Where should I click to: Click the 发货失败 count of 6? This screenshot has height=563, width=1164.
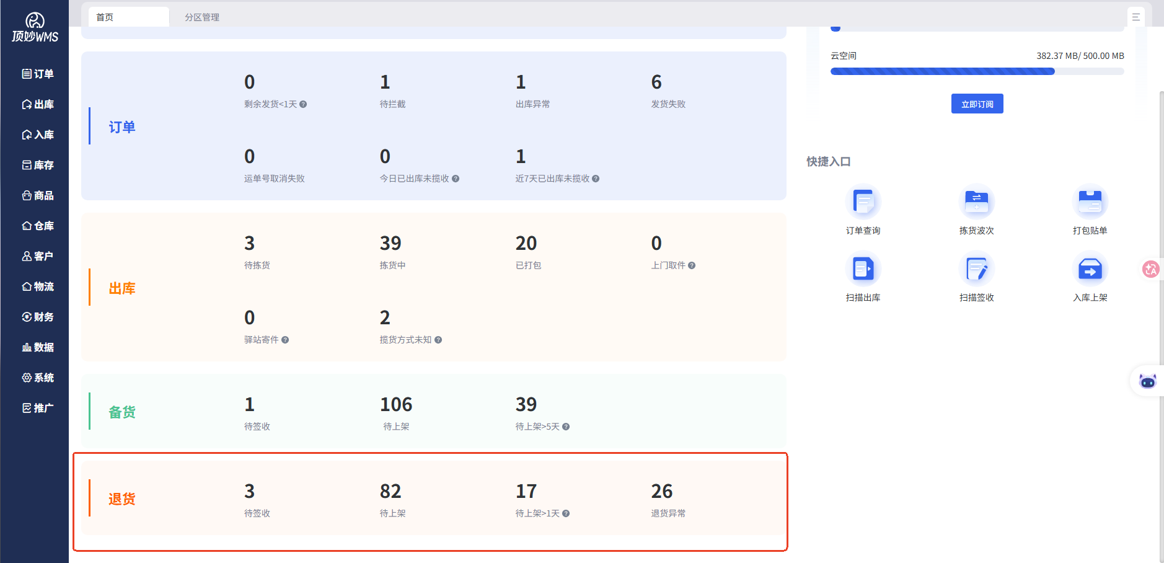pos(656,82)
